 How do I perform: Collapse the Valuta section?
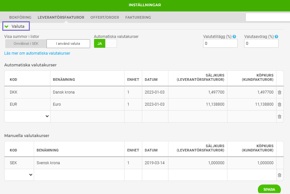(x=7, y=26)
